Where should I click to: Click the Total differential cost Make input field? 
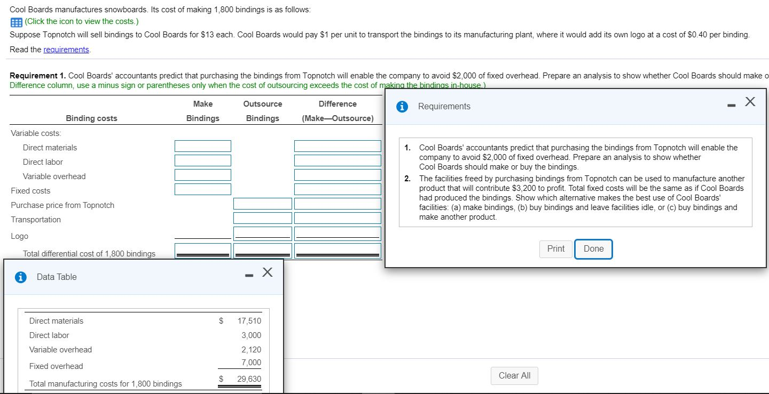[203, 250]
